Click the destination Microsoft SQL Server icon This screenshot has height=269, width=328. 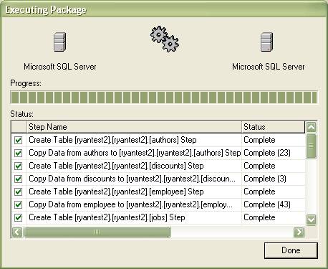(x=266, y=42)
